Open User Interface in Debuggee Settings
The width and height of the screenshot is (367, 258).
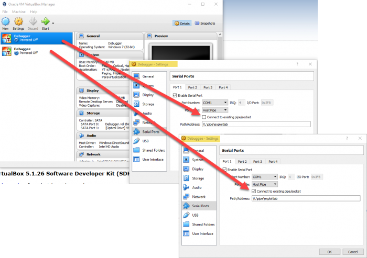tap(199, 234)
